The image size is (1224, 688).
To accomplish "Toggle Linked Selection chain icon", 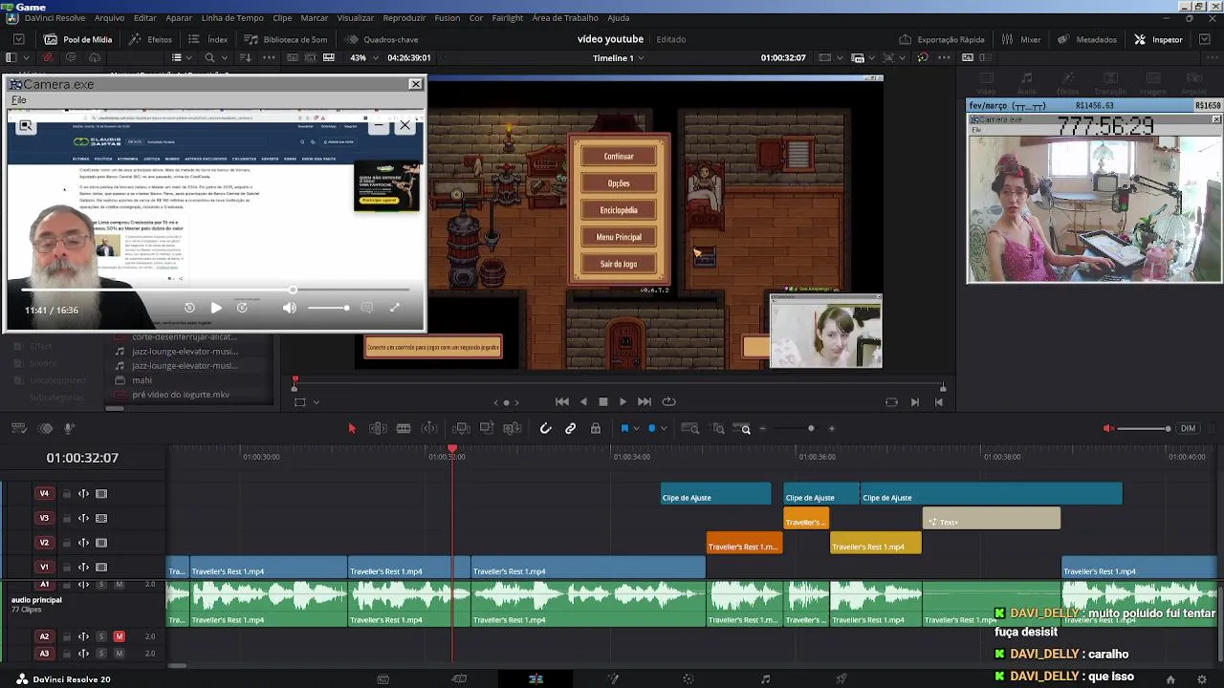I will pyautogui.click(x=571, y=429).
